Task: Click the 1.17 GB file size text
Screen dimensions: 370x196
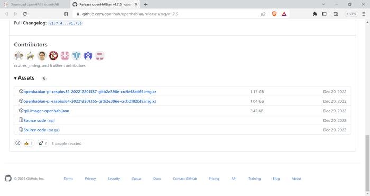Action: [x=257, y=92]
